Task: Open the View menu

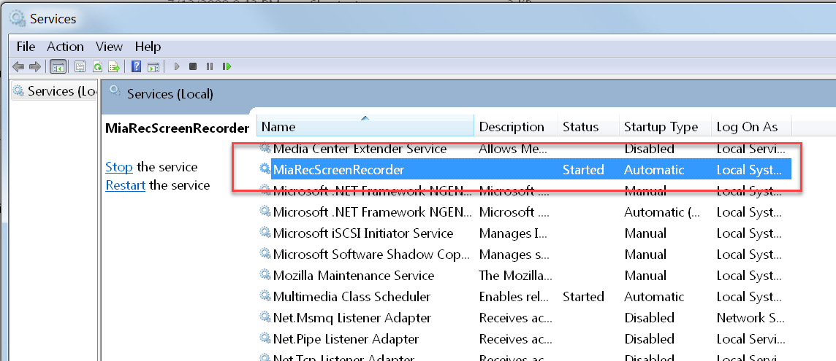Action: [x=109, y=46]
